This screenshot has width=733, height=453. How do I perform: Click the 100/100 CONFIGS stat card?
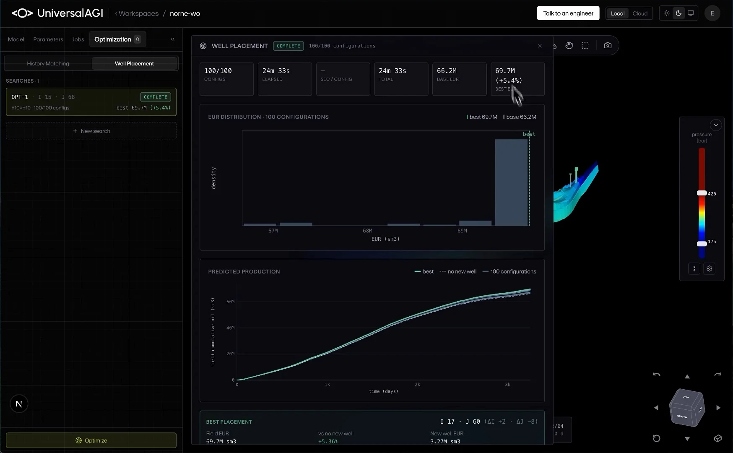click(226, 79)
